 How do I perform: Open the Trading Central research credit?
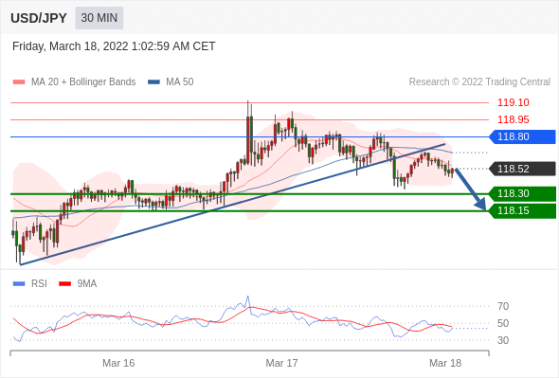(x=479, y=82)
